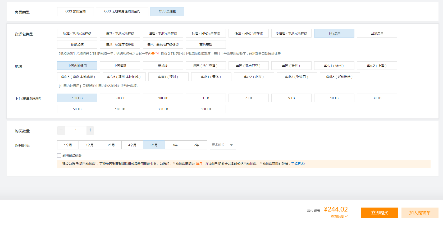Pick the 100 GB traffic package size
Image resolution: width=443 pixels, height=225 pixels.
click(x=77, y=98)
